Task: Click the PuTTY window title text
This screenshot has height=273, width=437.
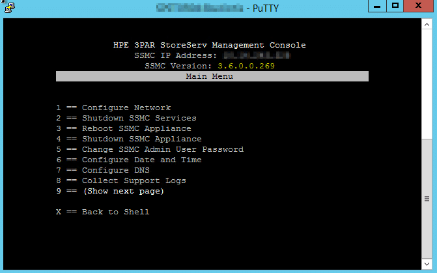Action: pyautogui.click(x=260, y=8)
